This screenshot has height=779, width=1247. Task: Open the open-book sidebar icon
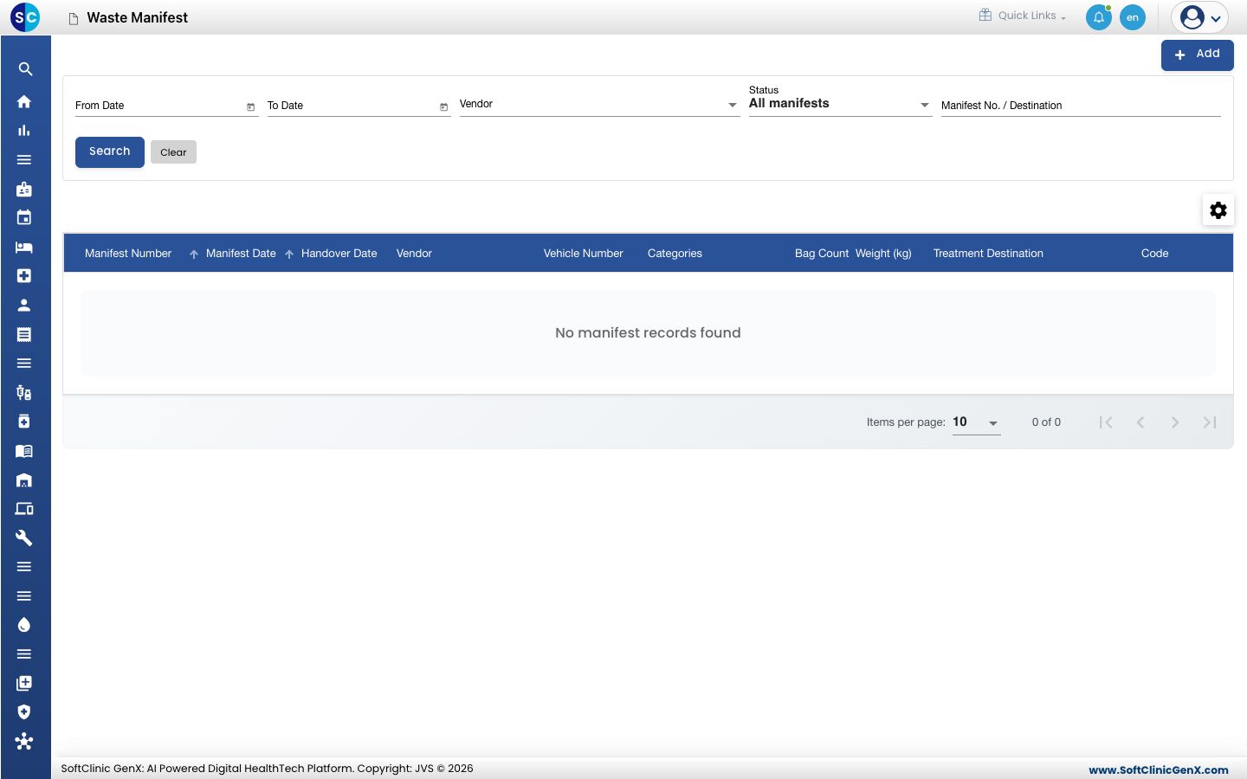pyautogui.click(x=24, y=451)
